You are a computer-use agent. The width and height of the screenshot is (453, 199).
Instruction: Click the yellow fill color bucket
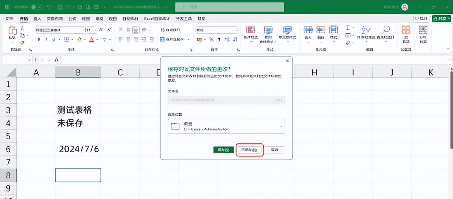(x=80, y=39)
